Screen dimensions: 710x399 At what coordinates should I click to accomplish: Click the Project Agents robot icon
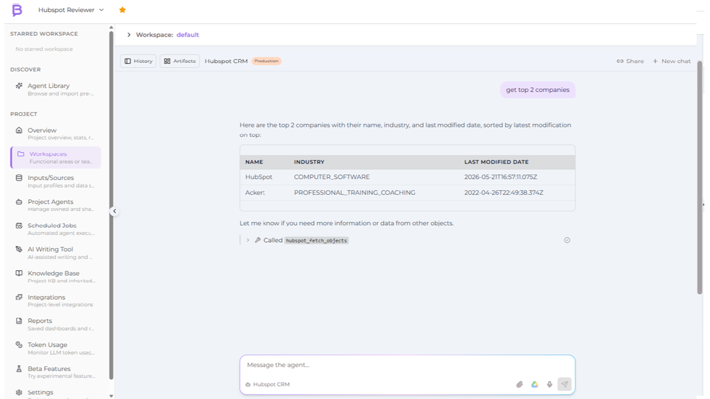(x=19, y=202)
